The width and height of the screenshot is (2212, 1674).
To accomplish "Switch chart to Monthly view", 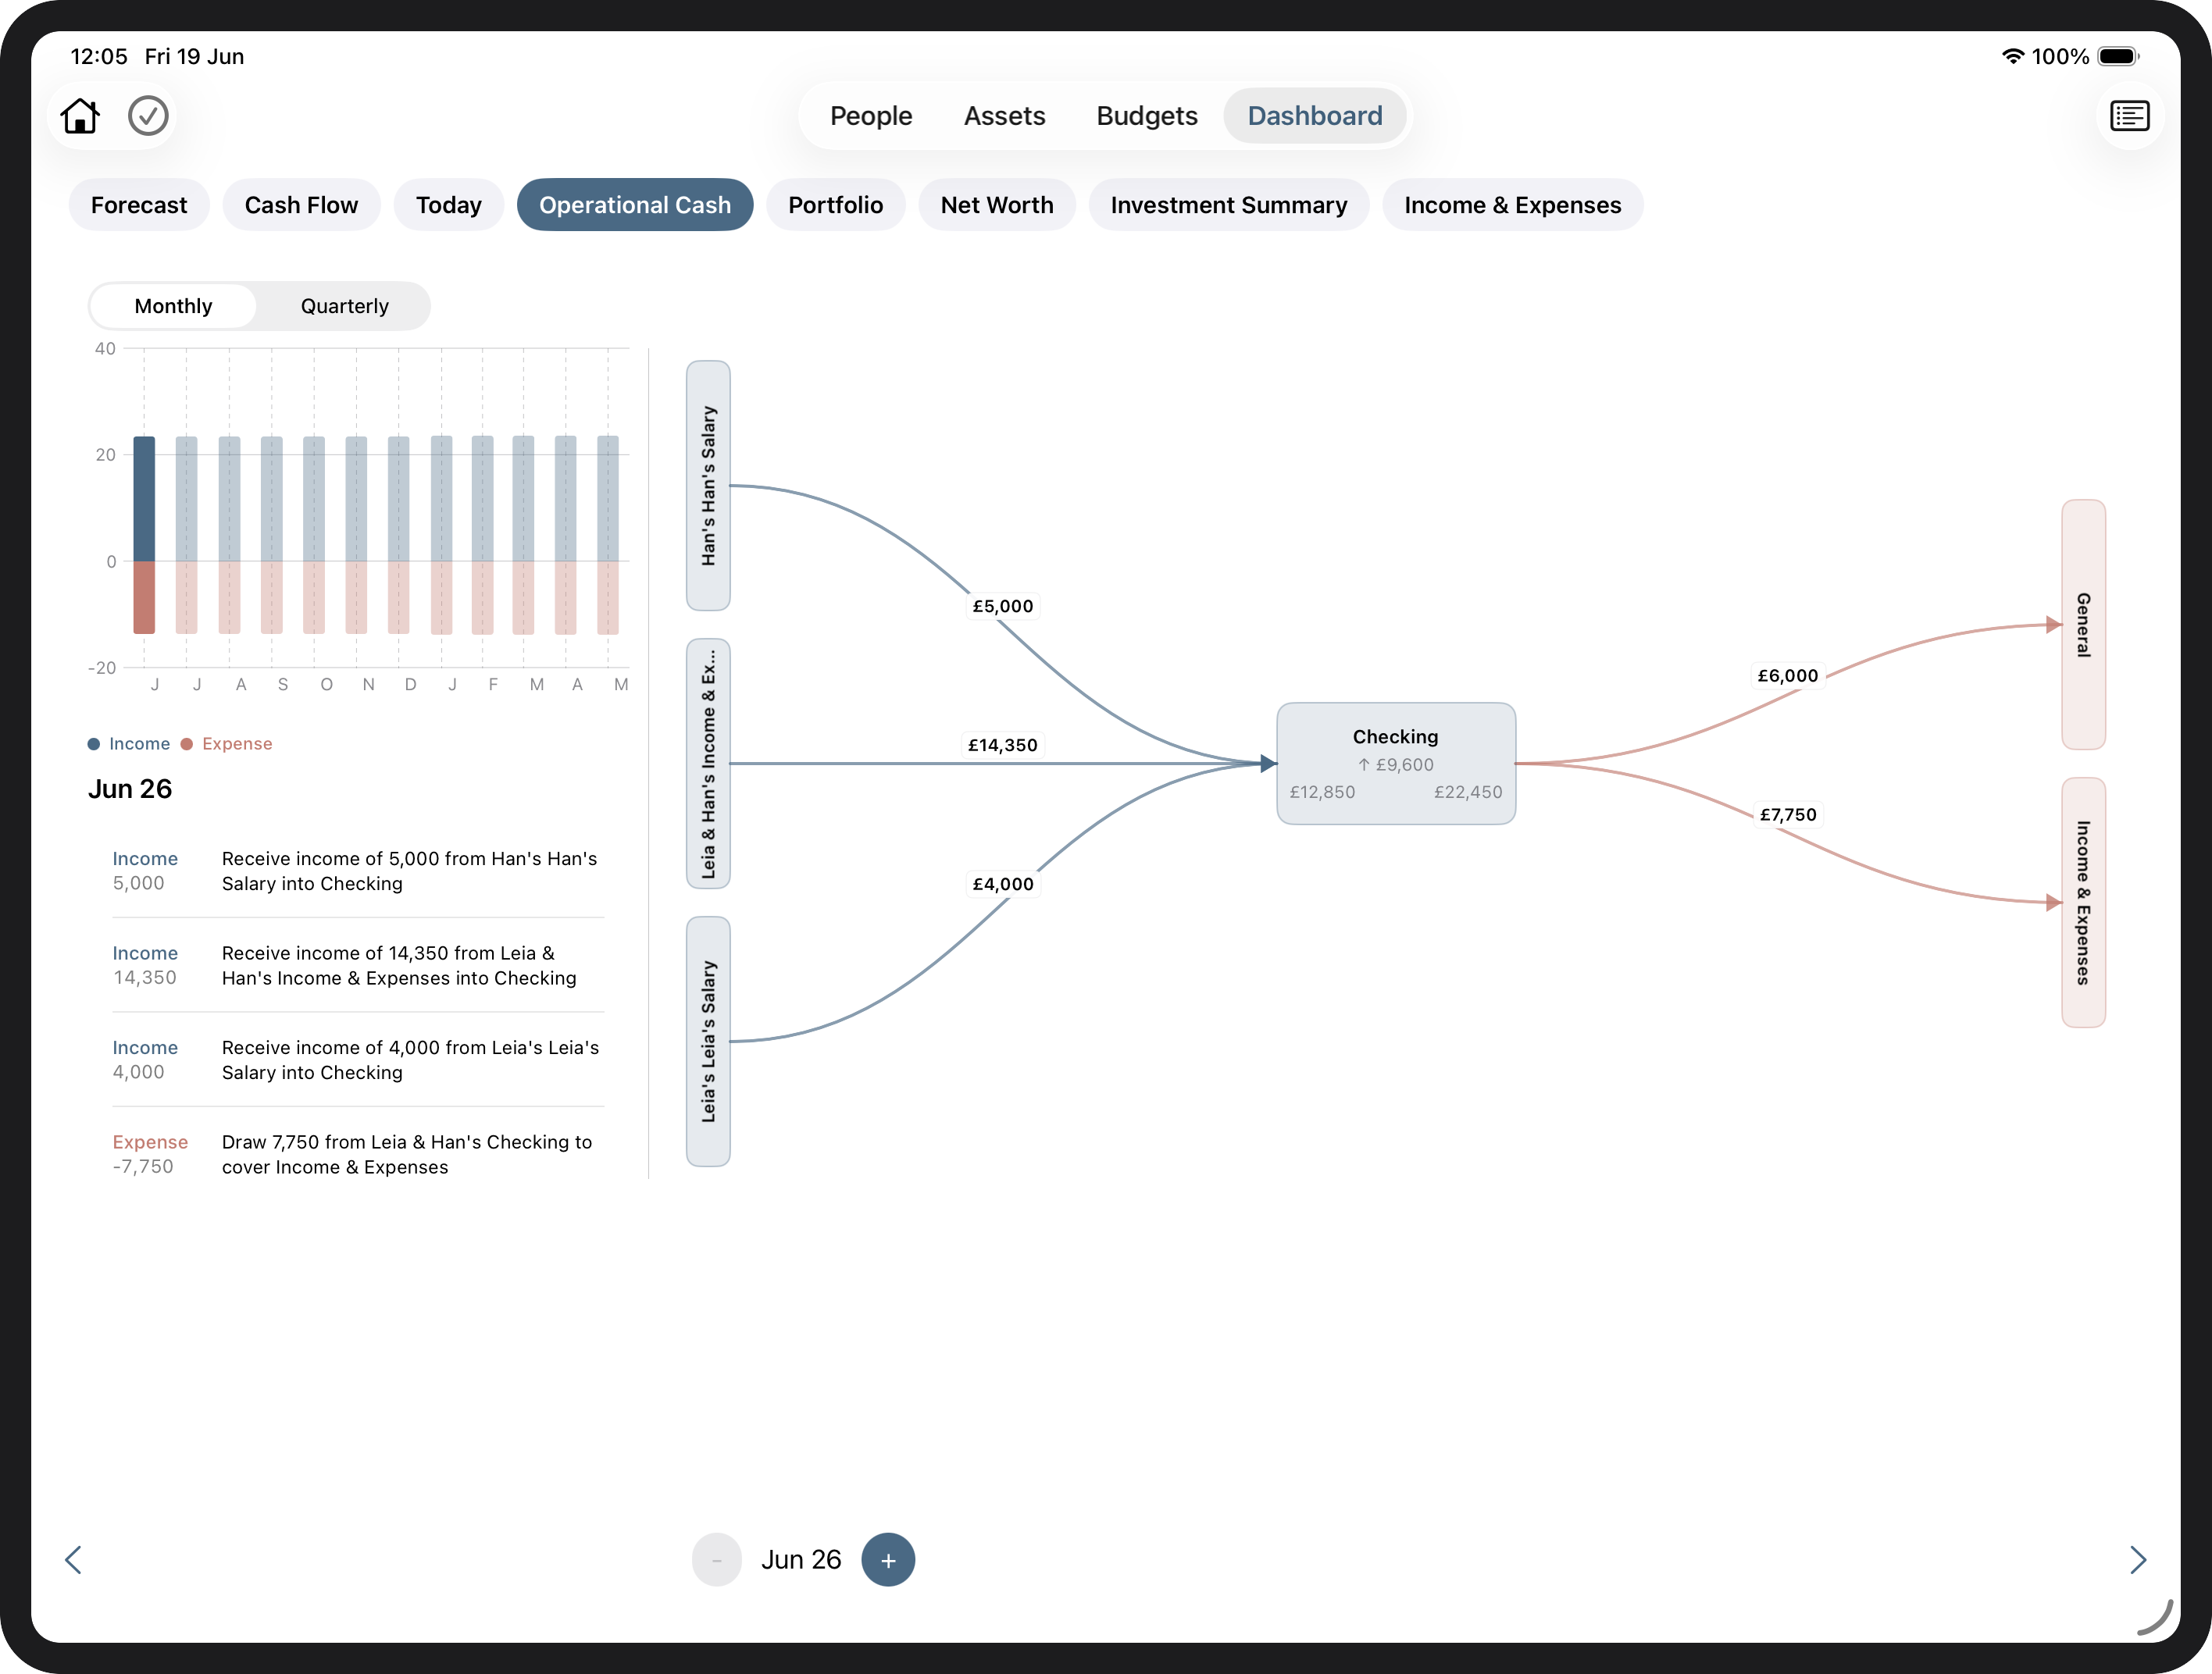I will pyautogui.click(x=173, y=306).
